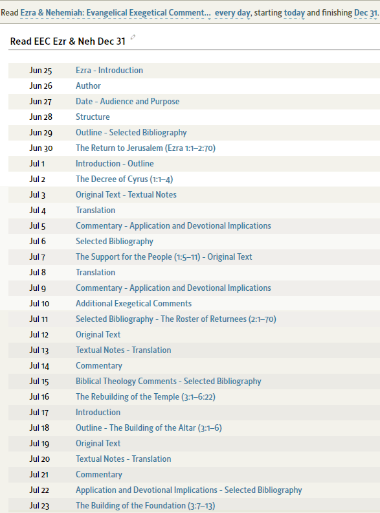Open the Structure reading link
This screenshot has width=380, height=513.
93,117
